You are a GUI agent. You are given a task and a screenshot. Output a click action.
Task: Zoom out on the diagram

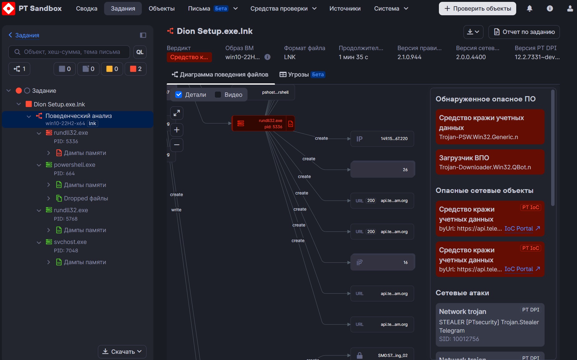point(177,145)
